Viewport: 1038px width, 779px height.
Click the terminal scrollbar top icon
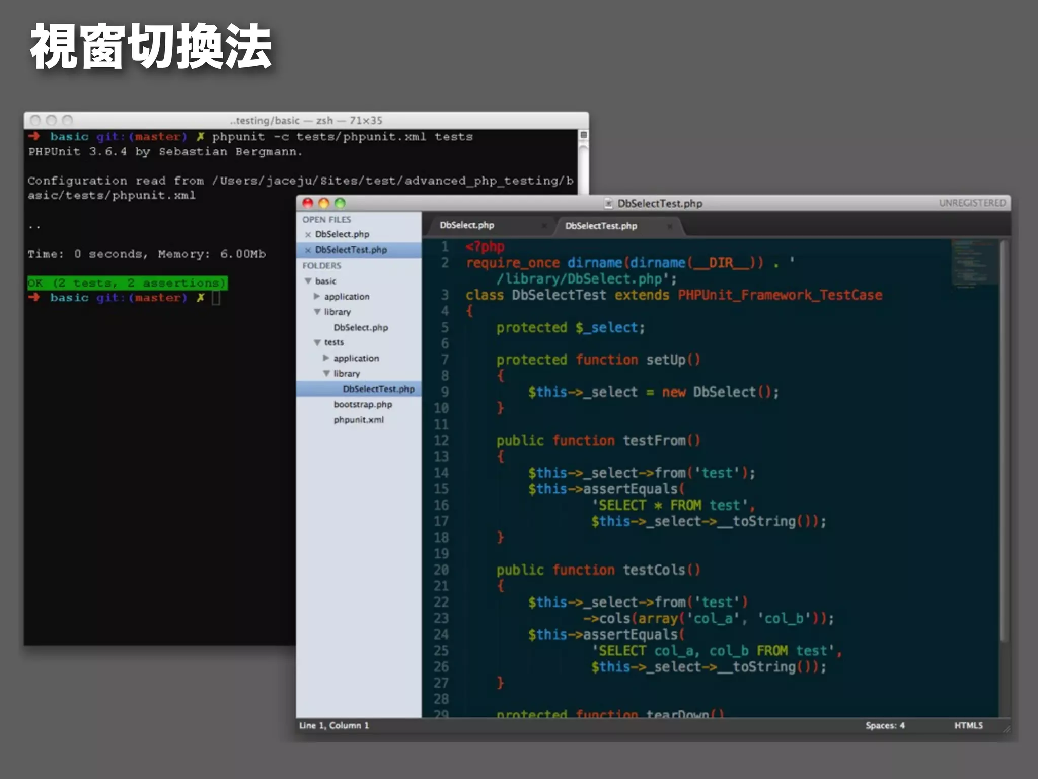click(x=583, y=135)
